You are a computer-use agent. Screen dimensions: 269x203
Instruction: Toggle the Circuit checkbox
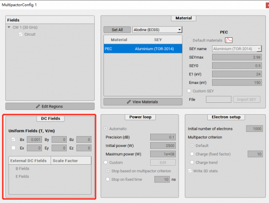(20, 34)
